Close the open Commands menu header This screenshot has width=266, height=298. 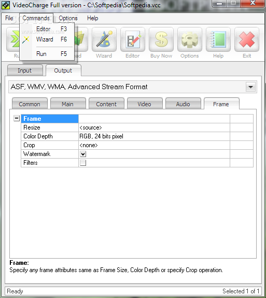(36, 18)
